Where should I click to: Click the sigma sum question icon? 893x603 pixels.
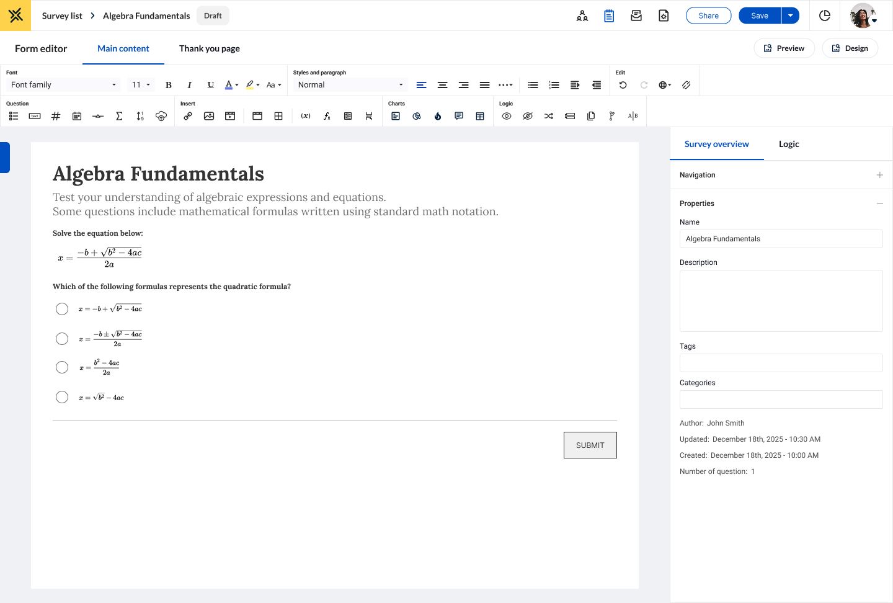coord(119,116)
